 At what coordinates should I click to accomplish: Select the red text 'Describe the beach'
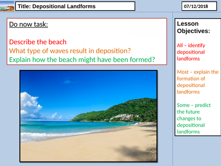click(x=38, y=42)
